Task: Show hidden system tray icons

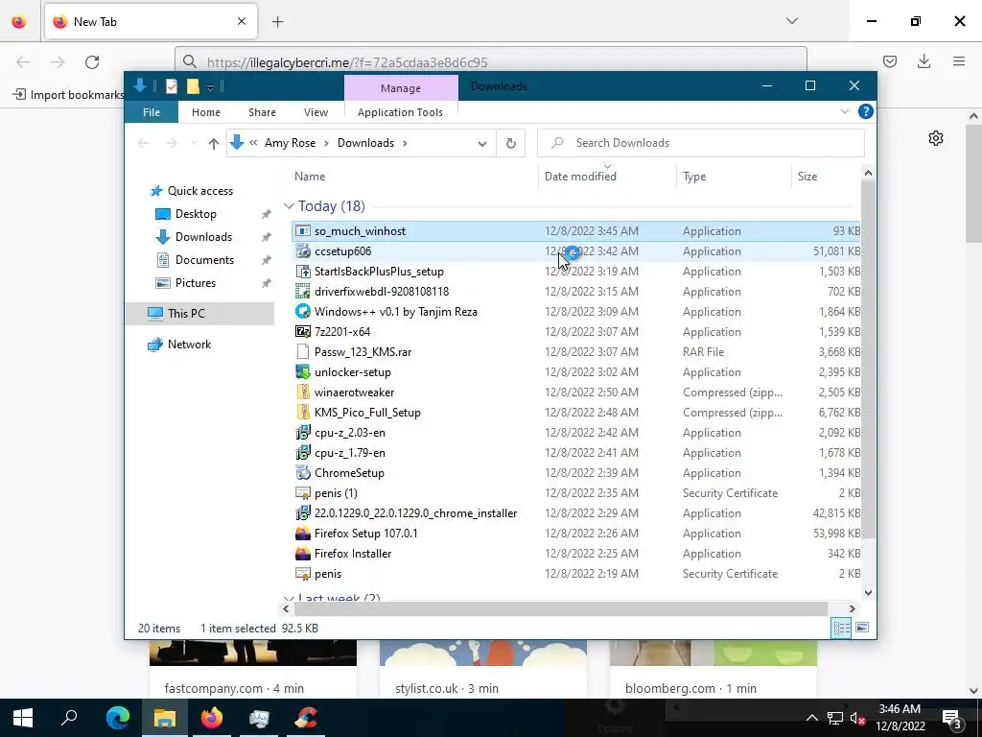Action: click(811, 718)
